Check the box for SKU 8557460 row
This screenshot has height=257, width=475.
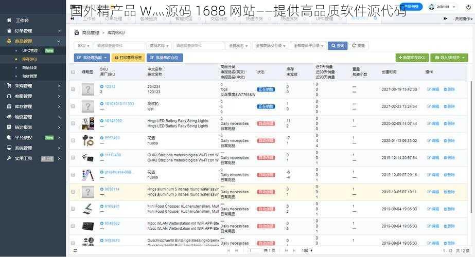tap(73, 140)
